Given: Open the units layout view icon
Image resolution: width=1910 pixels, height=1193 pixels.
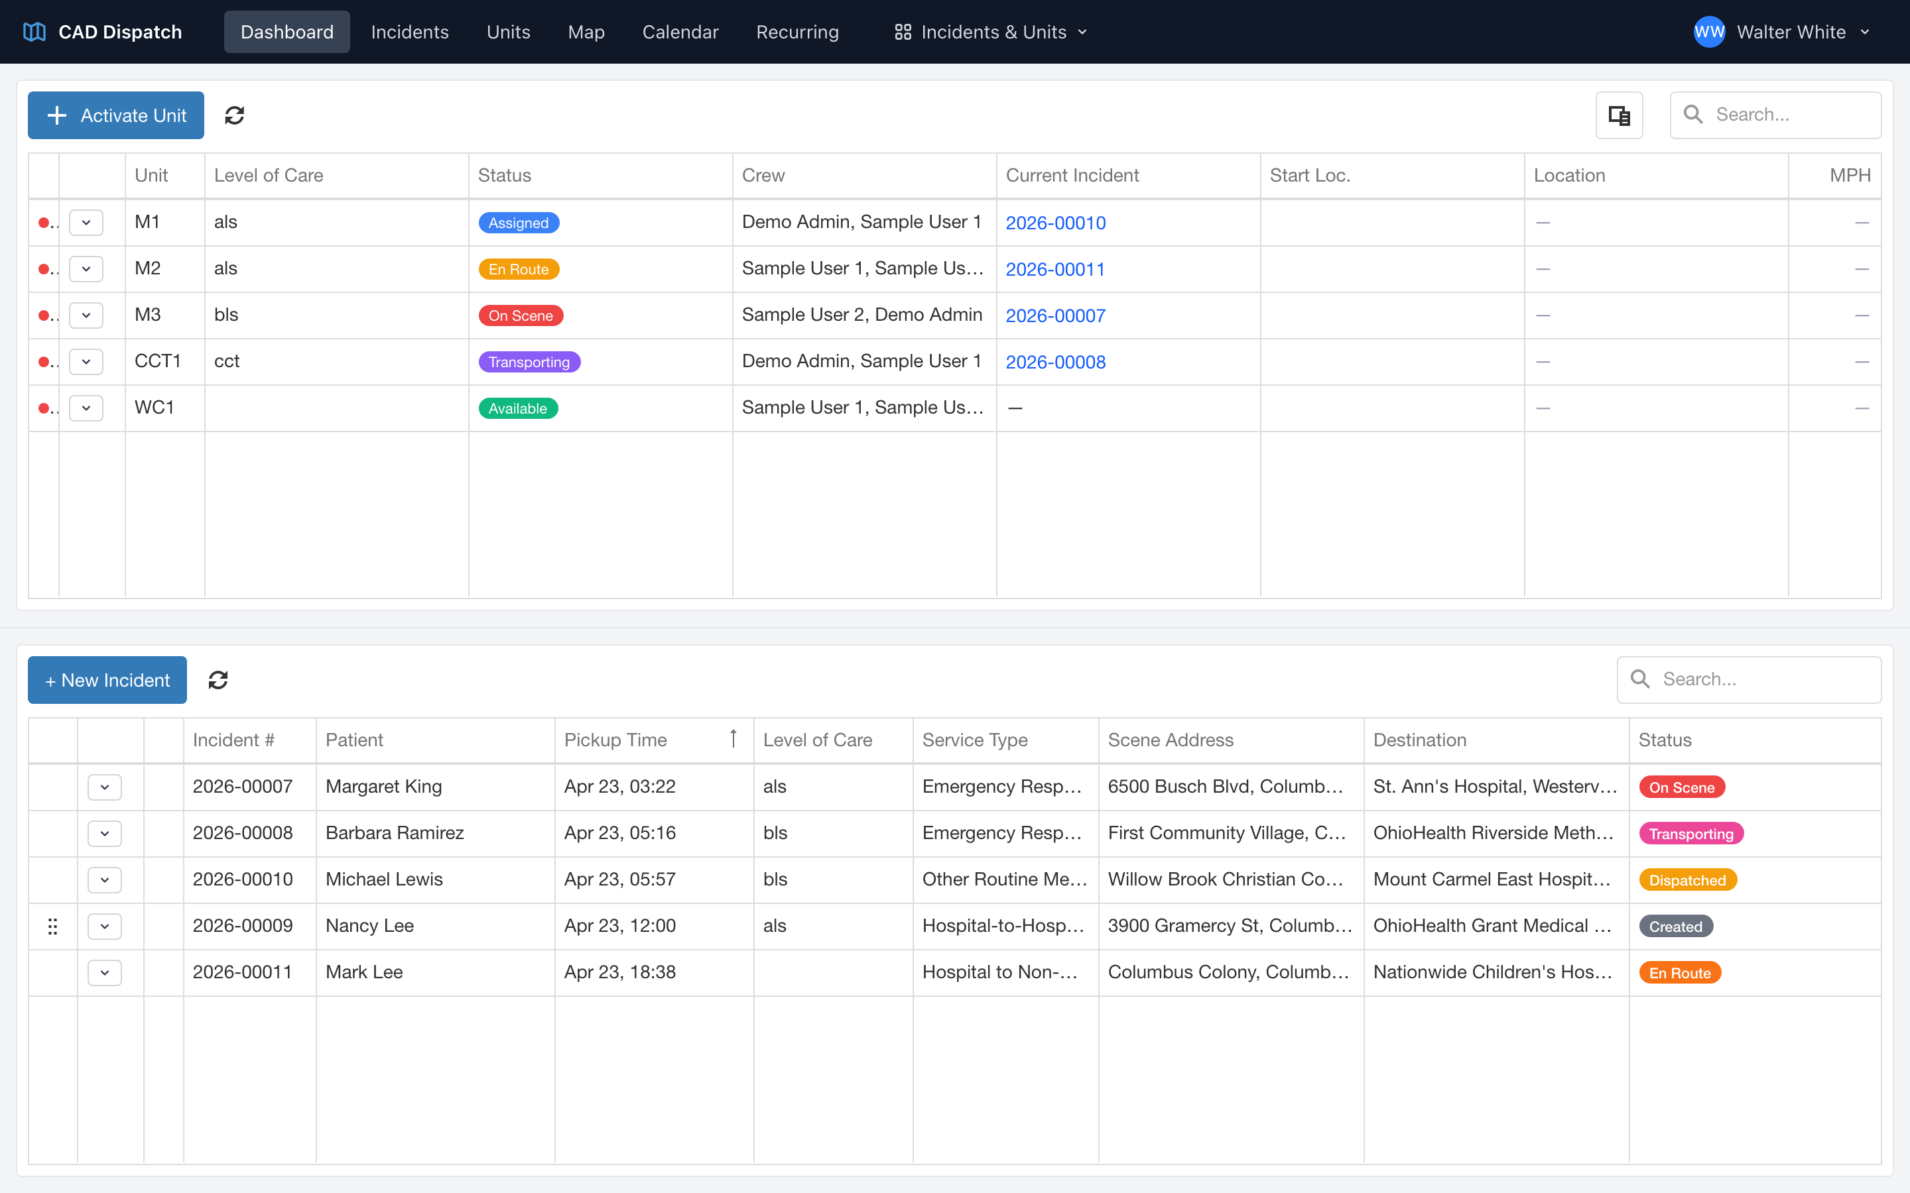Looking at the screenshot, I should (1619, 115).
